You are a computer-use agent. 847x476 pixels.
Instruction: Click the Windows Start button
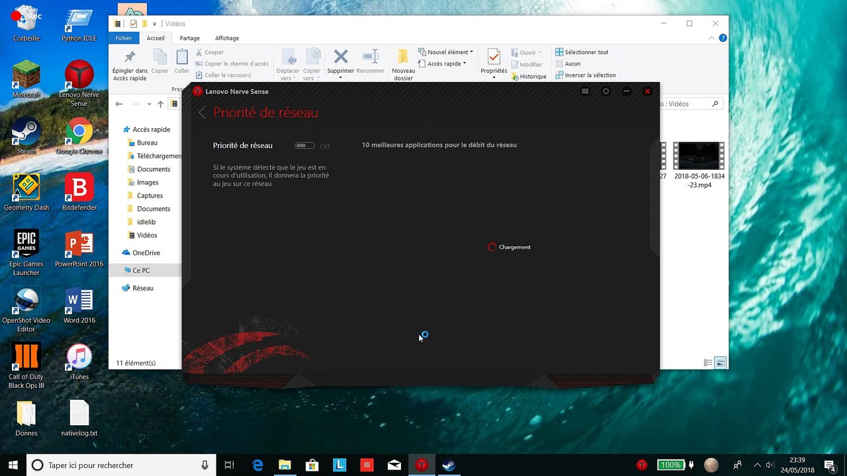pos(13,465)
